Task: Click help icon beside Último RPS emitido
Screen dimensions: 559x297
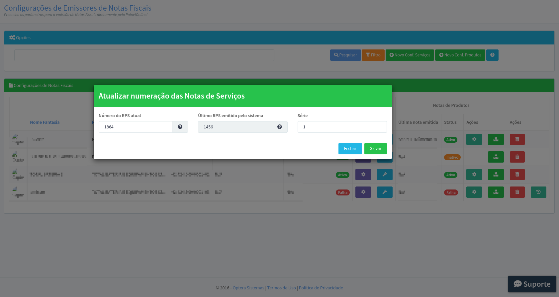Action: coord(280,127)
